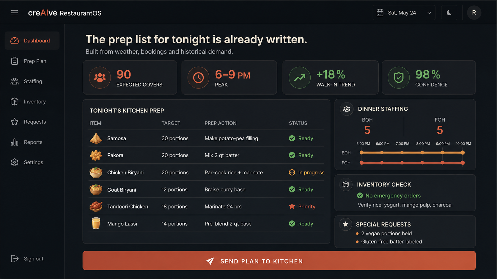This screenshot has width=497, height=279.
Task: Click the STATUS column header
Action: pos(298,123)
